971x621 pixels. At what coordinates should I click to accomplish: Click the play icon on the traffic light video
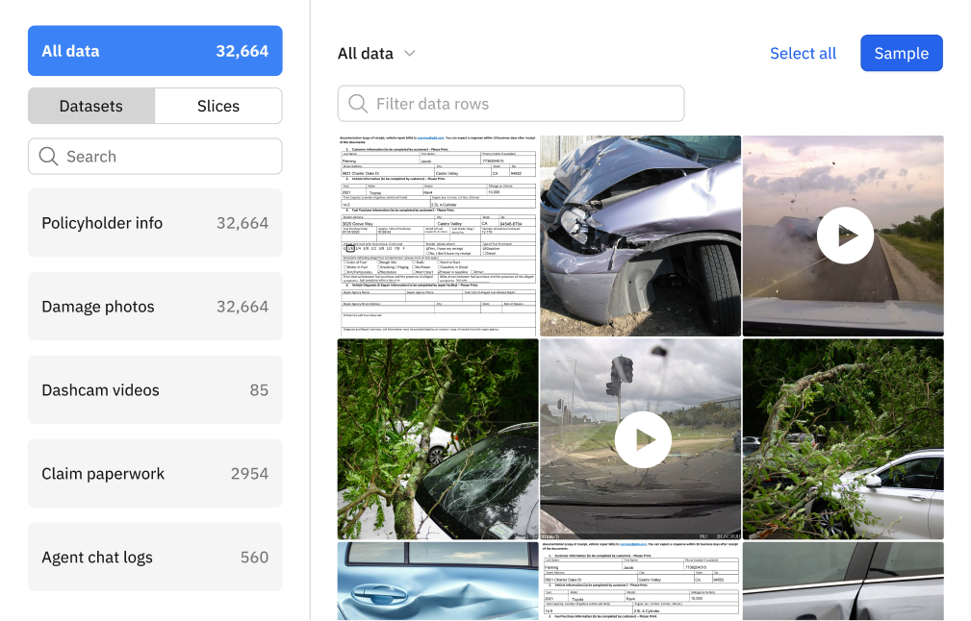point(643,438)
